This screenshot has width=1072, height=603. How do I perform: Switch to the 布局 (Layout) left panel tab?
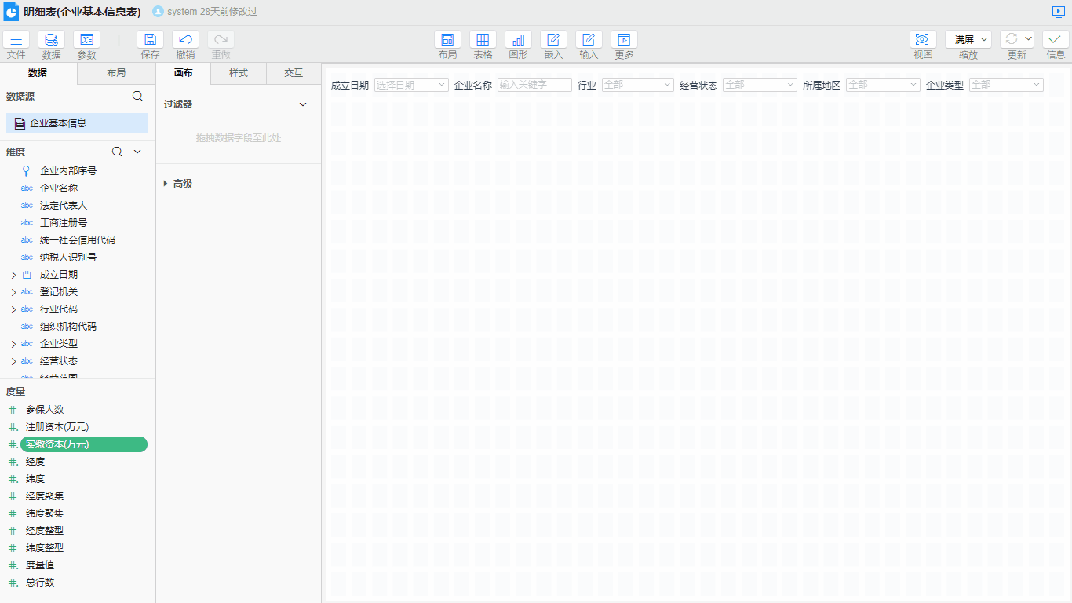click(116, 73)
